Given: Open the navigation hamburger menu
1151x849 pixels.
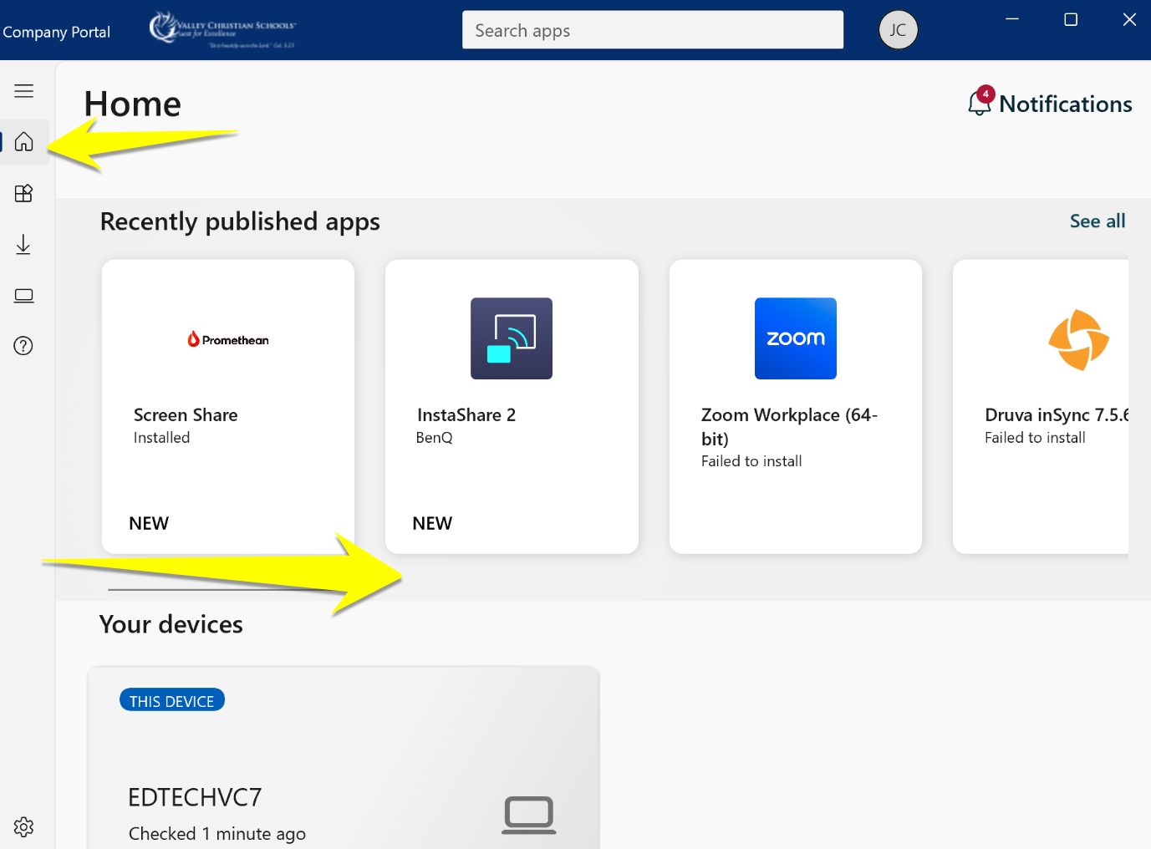Looking at the screenshot, I should 23,90.
